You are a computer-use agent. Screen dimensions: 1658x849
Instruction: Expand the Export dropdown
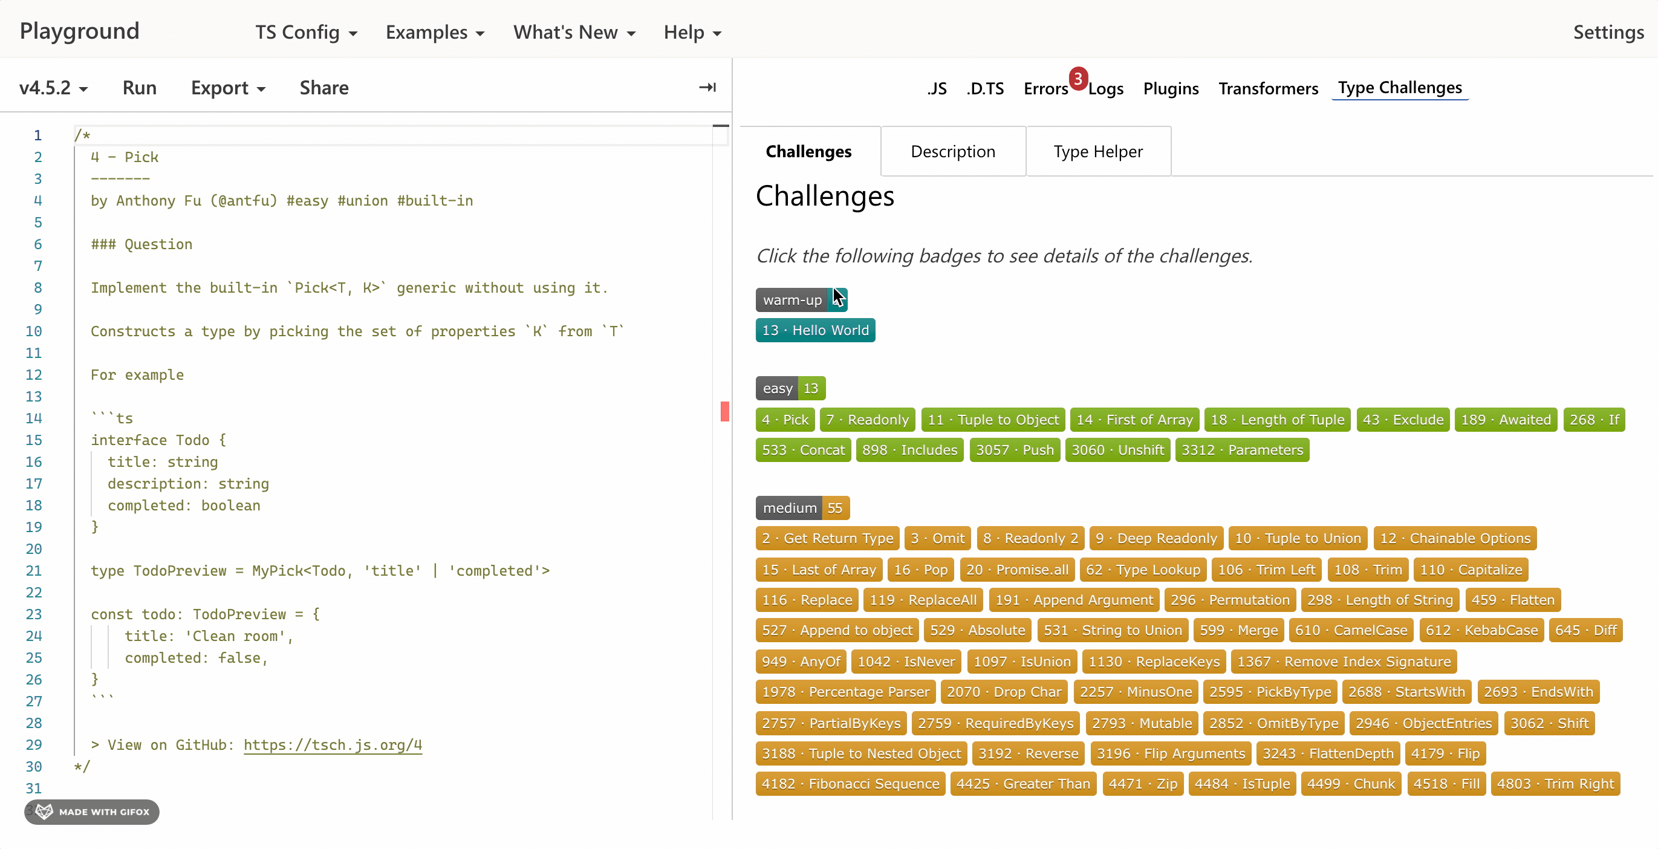click(x=228, y=88)
